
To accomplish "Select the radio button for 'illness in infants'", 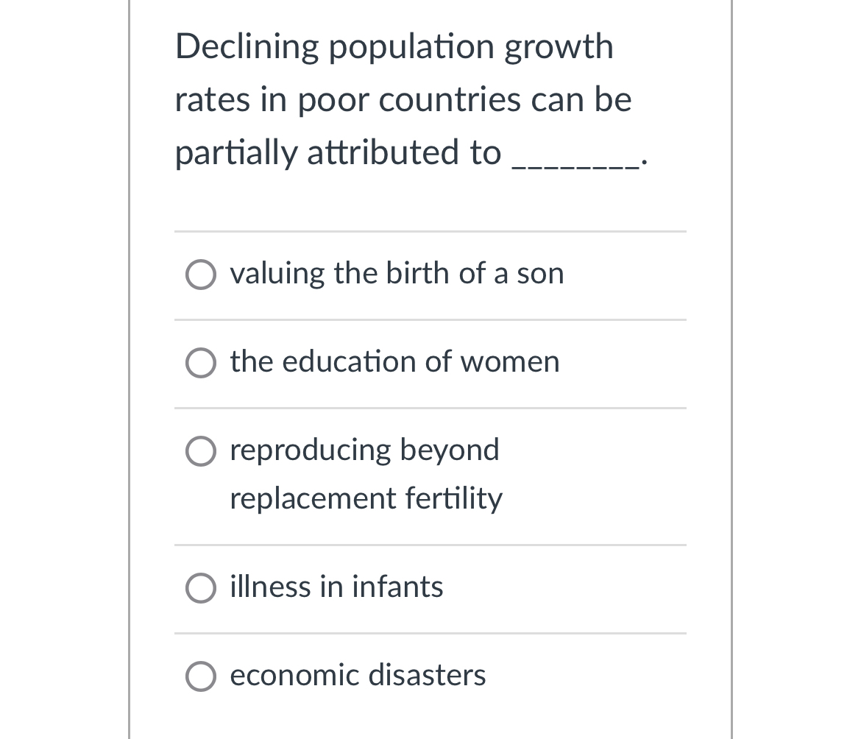I will [x=200, y=587].
